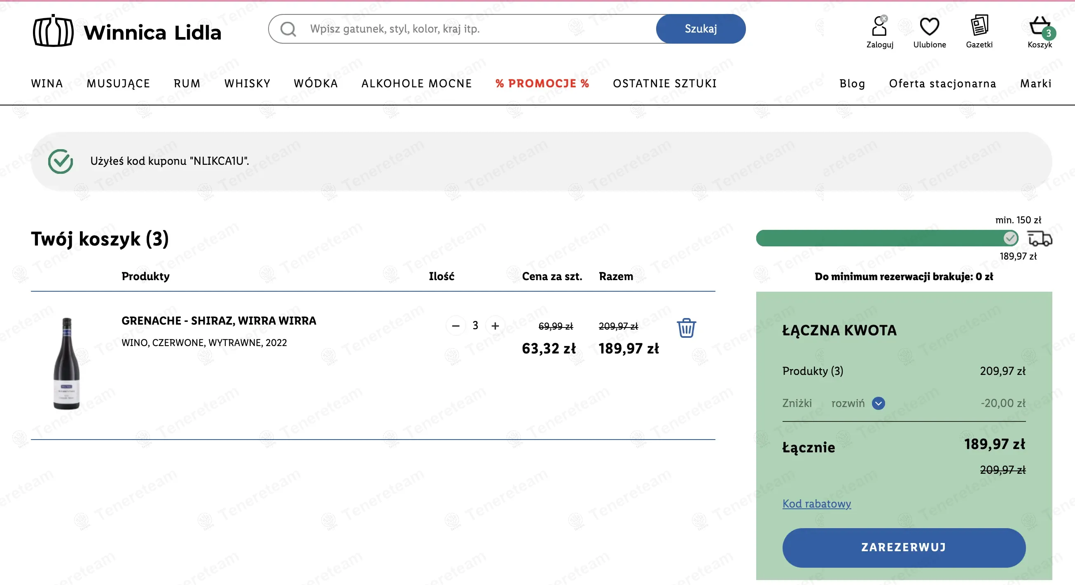Screen dimensions: 1075x585
Task: Click the crossed-out price 69,99 zł
Action: 556,326
